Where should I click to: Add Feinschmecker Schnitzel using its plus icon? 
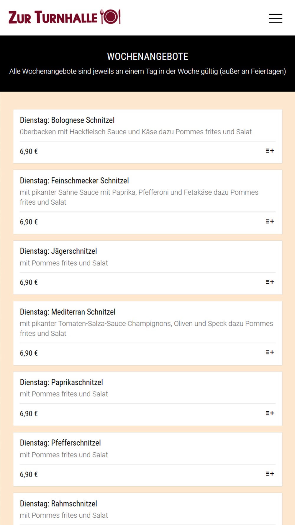270,221
